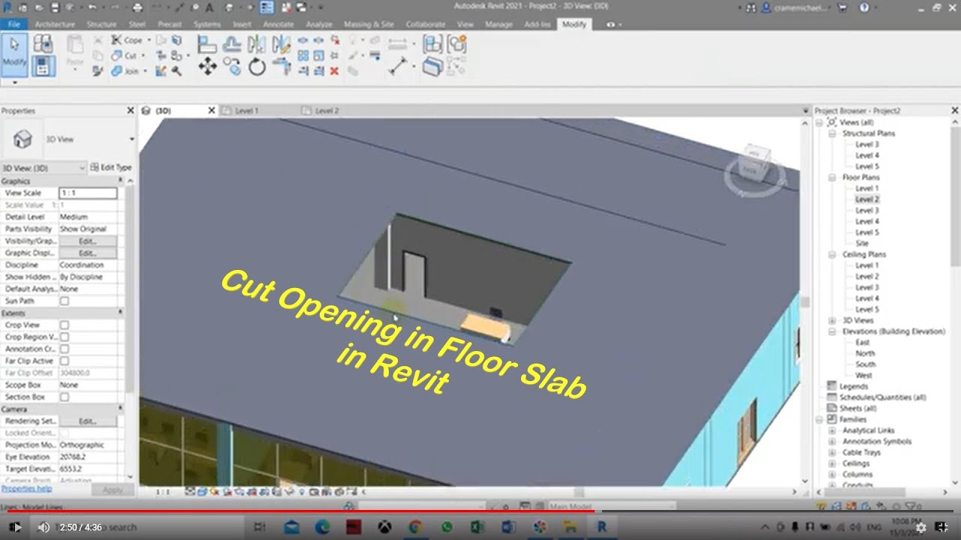The width and height of the screenshot is (961, 540).
Task: Click the Cut geometry tool
Action: [125, 55]
